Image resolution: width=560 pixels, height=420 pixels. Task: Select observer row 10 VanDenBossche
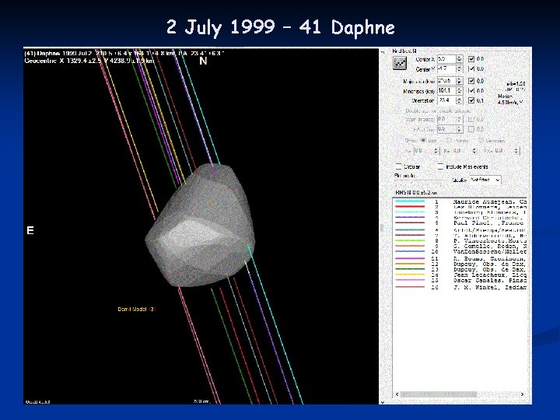coord(460,251)
